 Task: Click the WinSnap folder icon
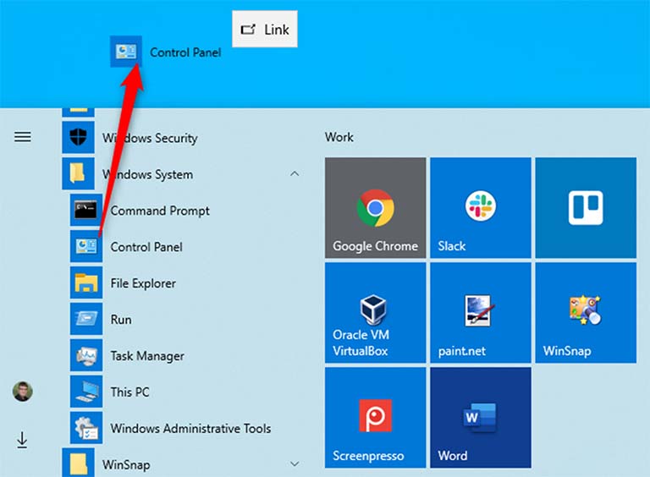[x=79, y=463]
